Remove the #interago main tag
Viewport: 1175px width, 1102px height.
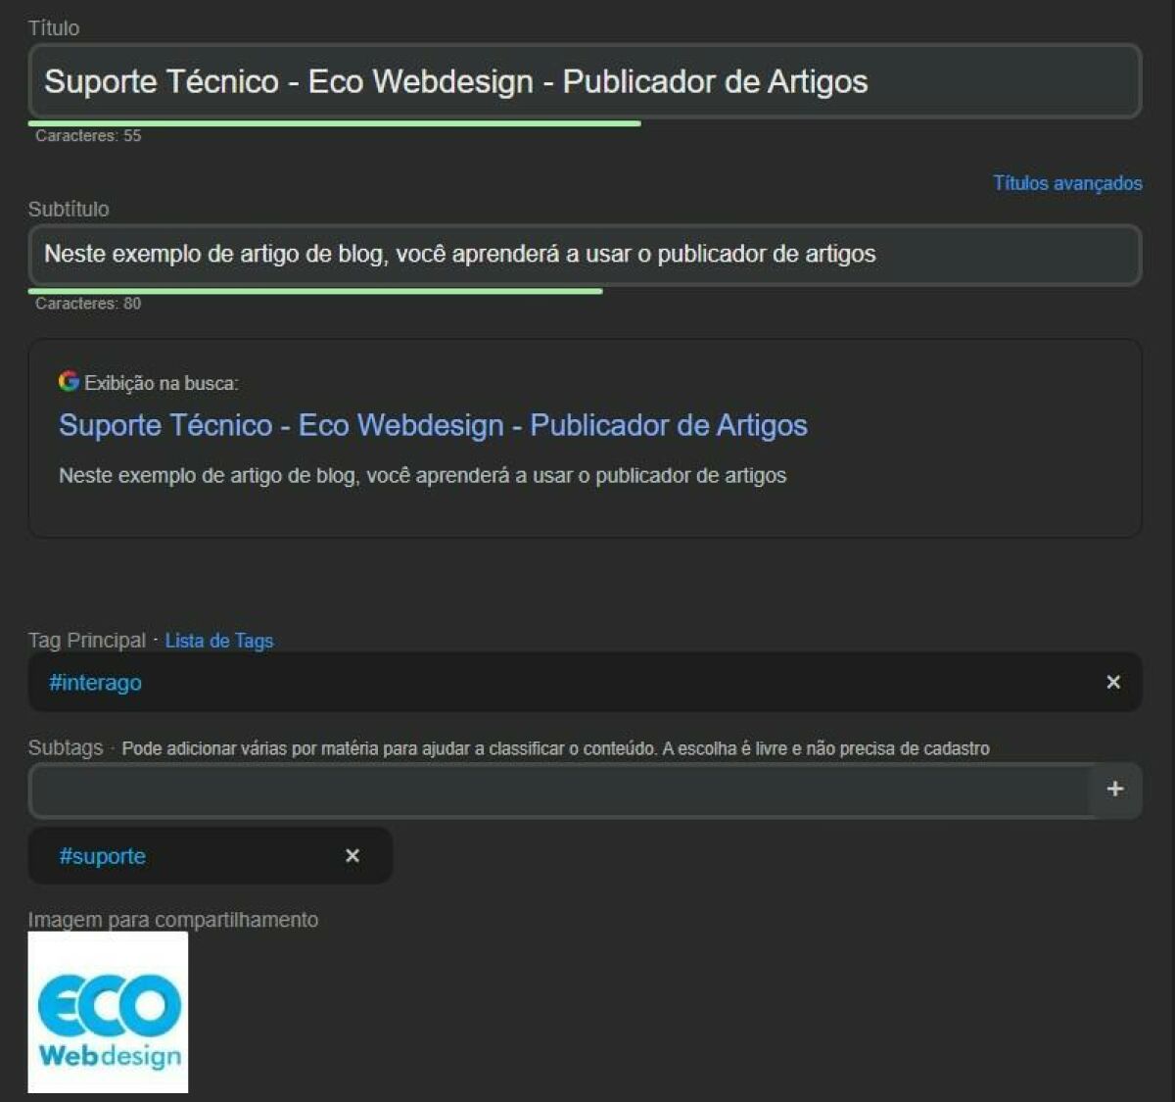(x=1112, y=682)
